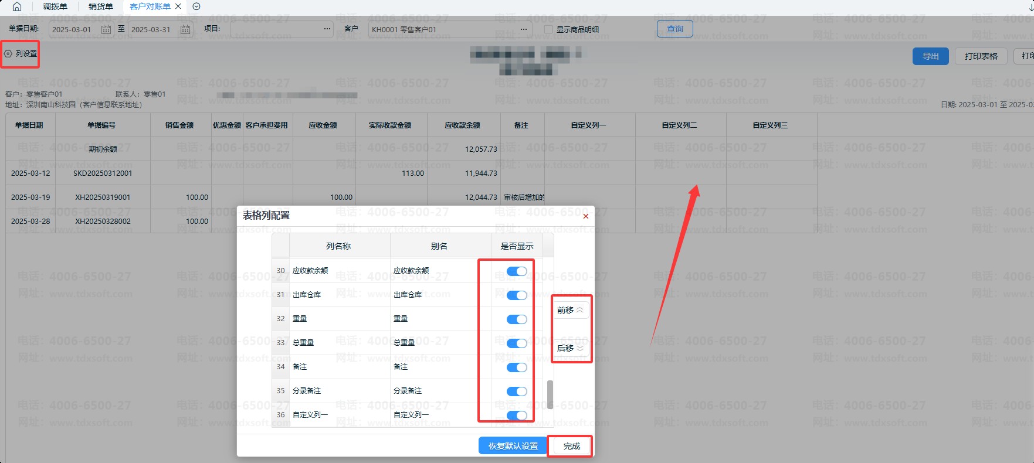
Task: Open the 项目 selector ellipsis
Action: point(327,29)
